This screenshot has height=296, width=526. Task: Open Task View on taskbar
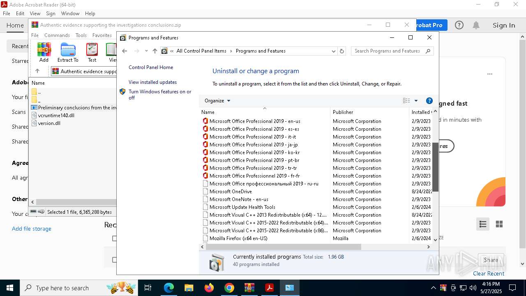click(148, 288)
